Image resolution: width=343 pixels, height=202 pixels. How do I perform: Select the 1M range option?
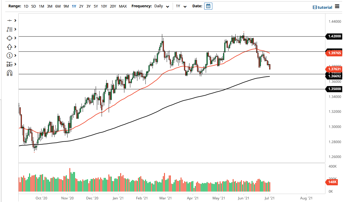click(x=41, y=6)
